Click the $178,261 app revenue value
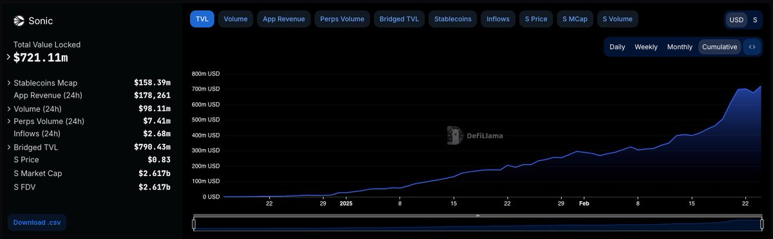 click(x=152, y=95)
